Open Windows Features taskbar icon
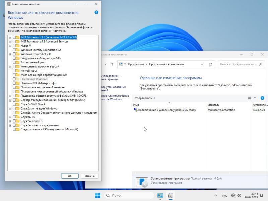The height and width of the screenshot is (201, 268). [170, 196]
